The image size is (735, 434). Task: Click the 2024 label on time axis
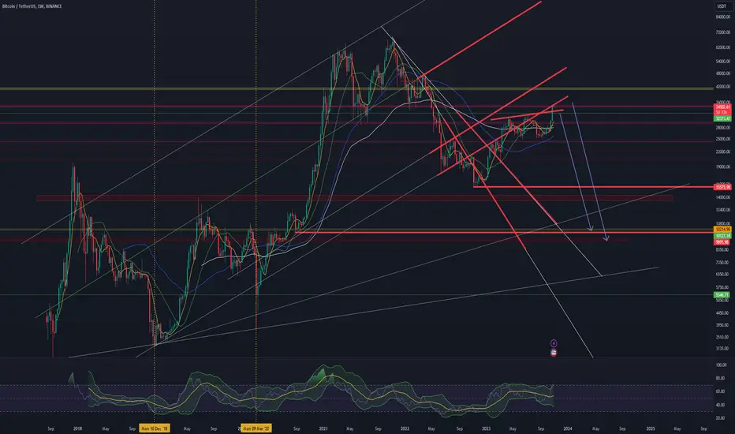(568, 428)
